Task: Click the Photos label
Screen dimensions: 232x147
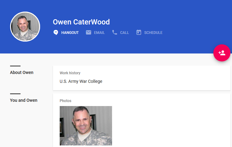Action: [x=65, y=101]
